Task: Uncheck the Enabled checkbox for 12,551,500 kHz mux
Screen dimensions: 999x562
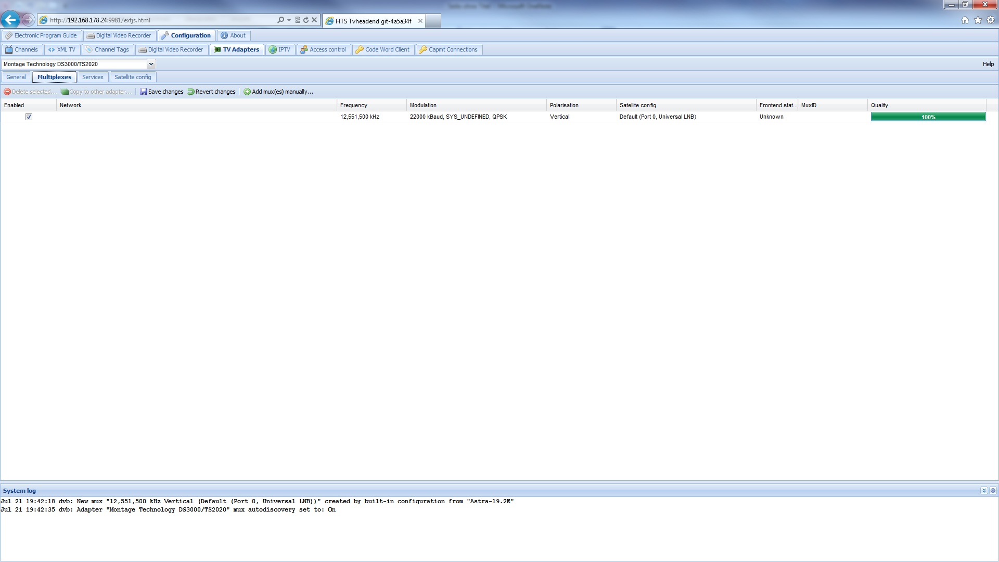Action: coord(29,117)
